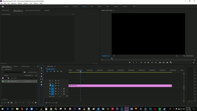This screenshot has height=111, width=197.
Task: Enable voice-over record on A1 track
Action: pos(64,89)
